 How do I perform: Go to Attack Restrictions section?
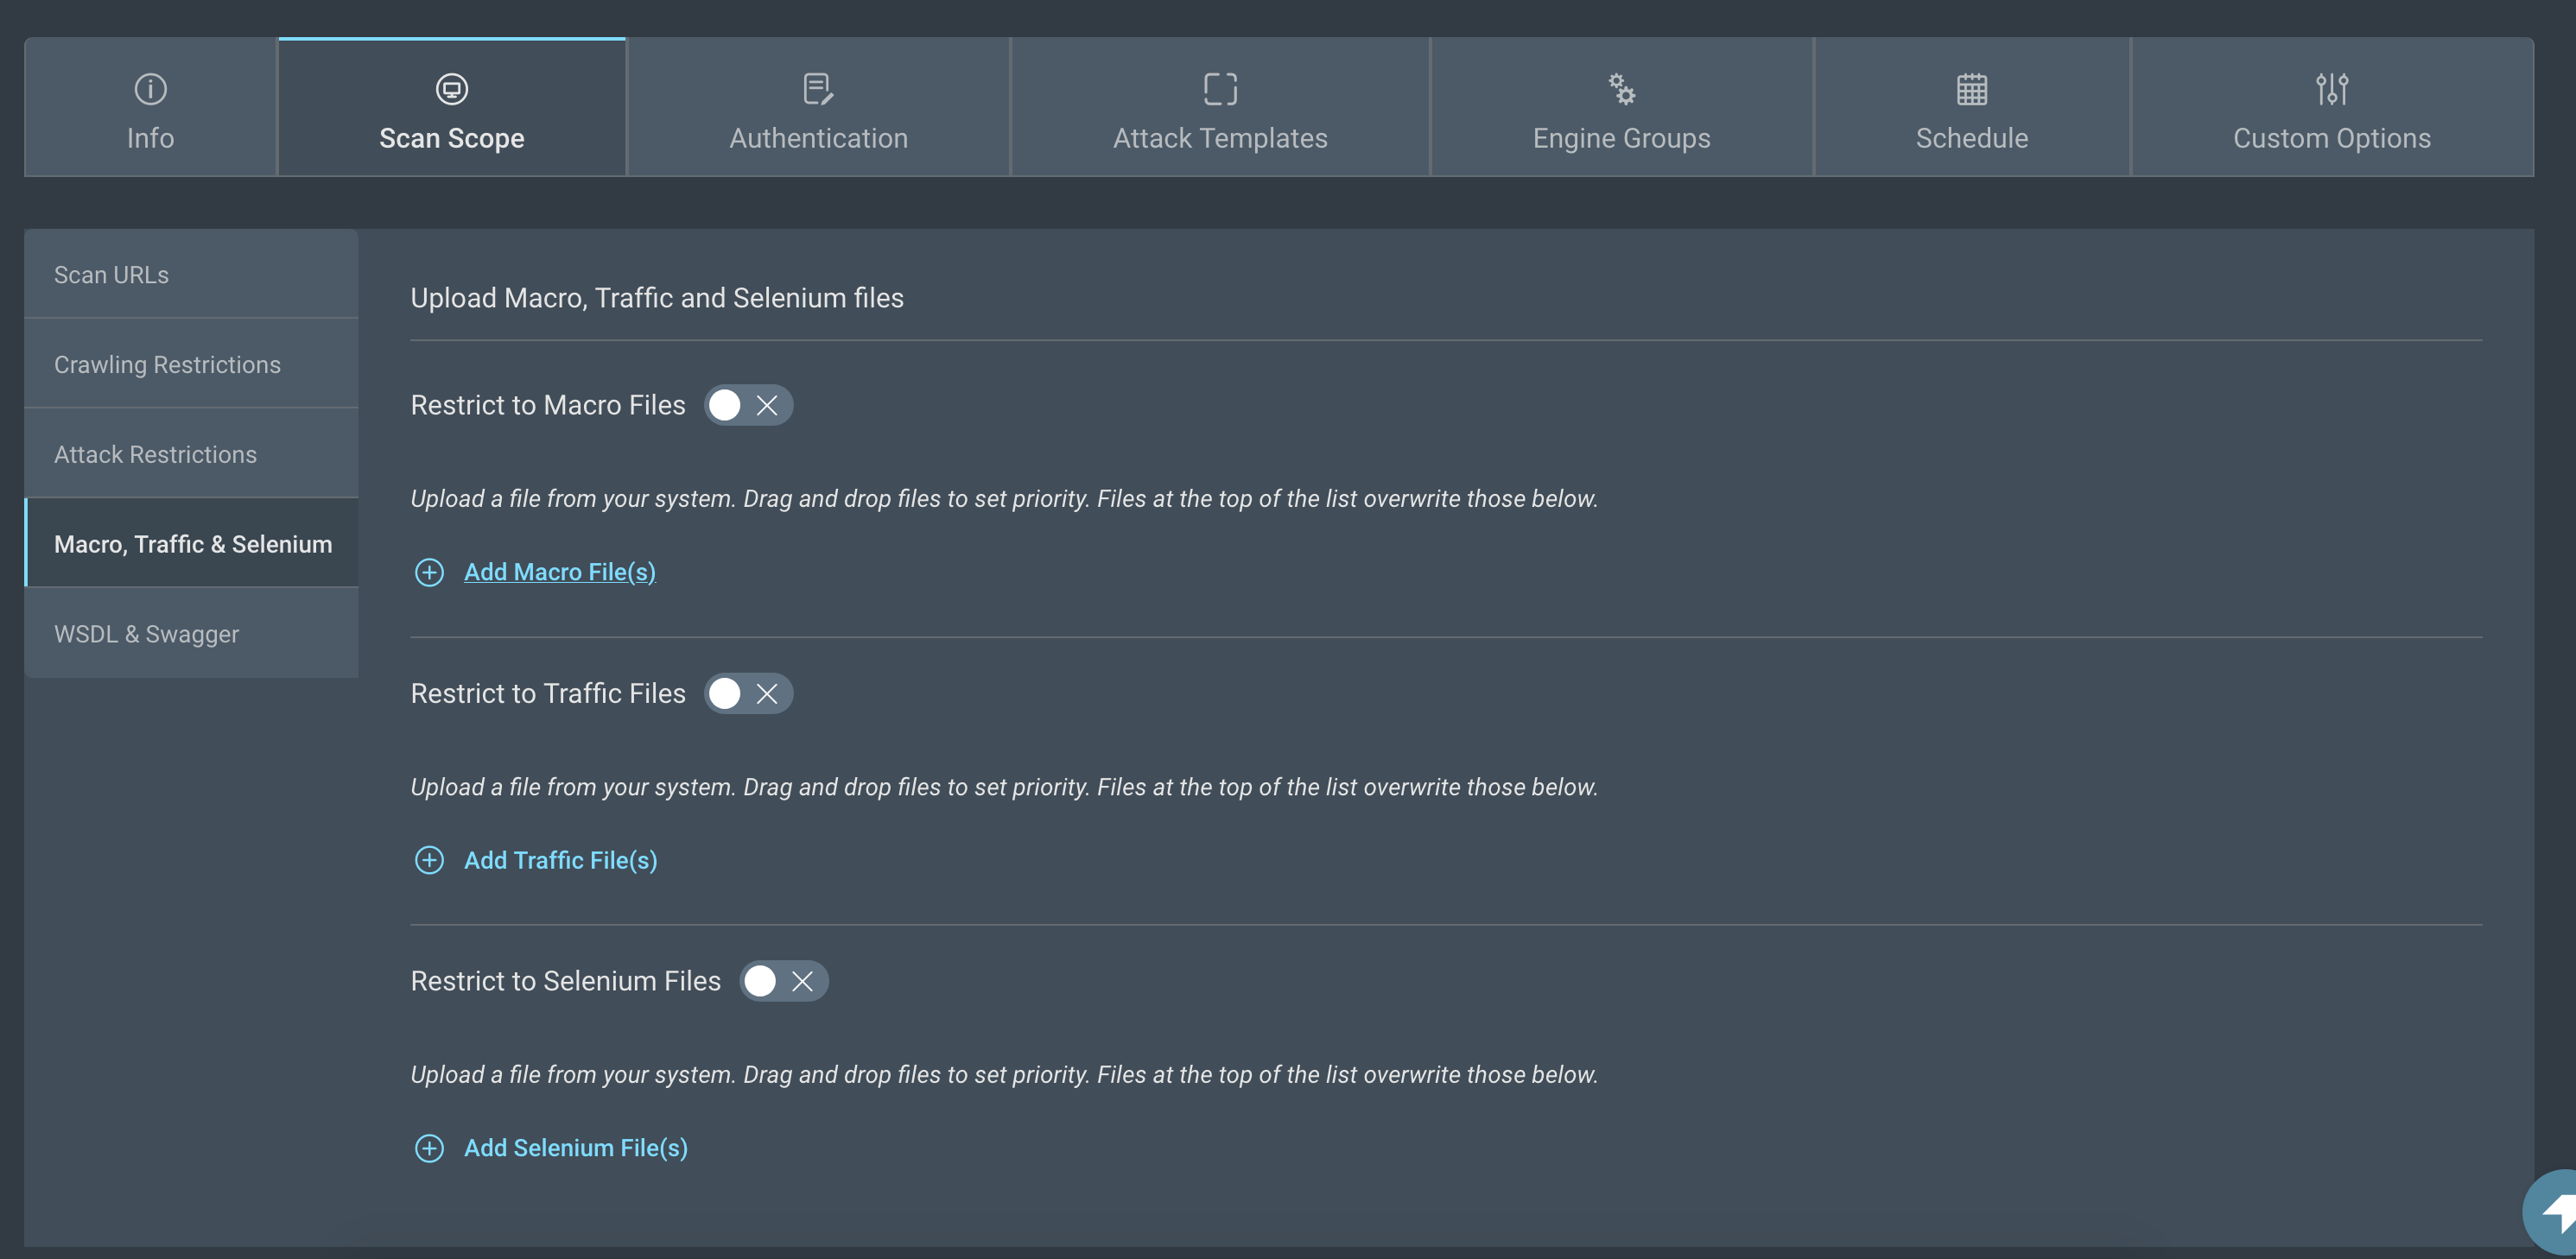(x=155, y=454)
